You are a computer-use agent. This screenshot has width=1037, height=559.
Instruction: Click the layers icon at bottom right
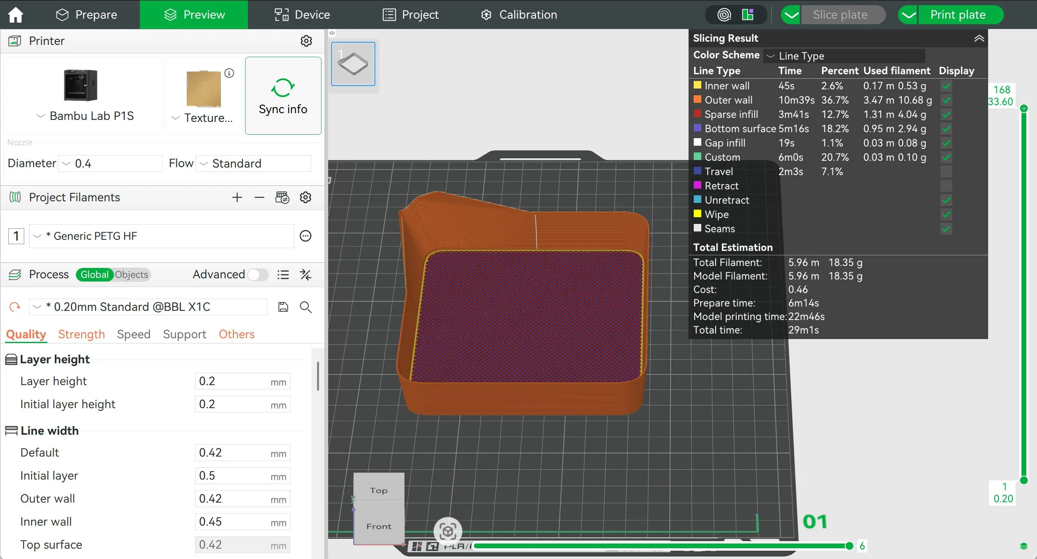pyautogui.click(x=1024, y=546)
